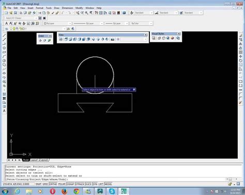
Task: Open the Help question mark icon
Action: click(x=124, y=13)
